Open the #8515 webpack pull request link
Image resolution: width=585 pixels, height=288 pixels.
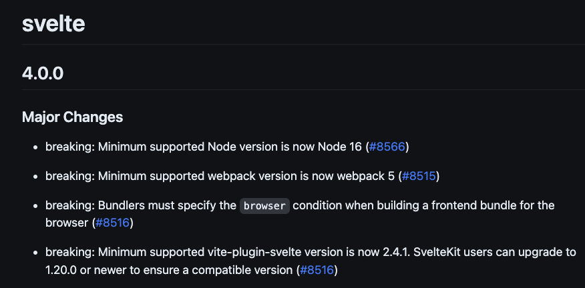coord(419,176)
